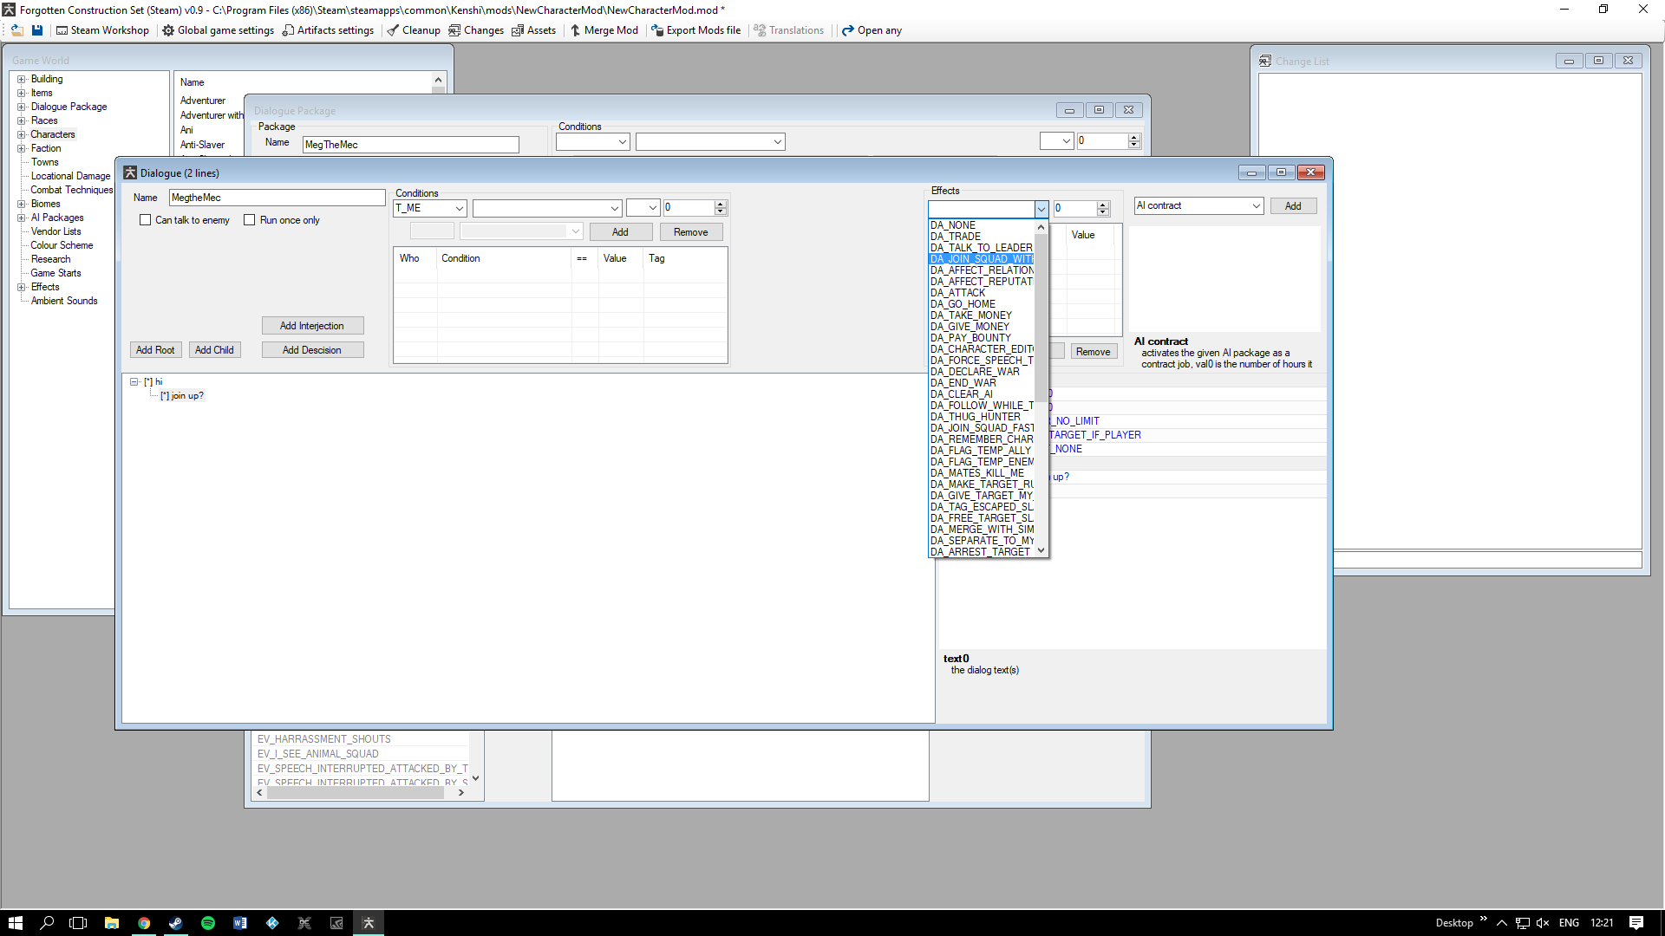Click the dialogue Name field MegtheMec
The image size is (1665, 936).
click(277, 198)
